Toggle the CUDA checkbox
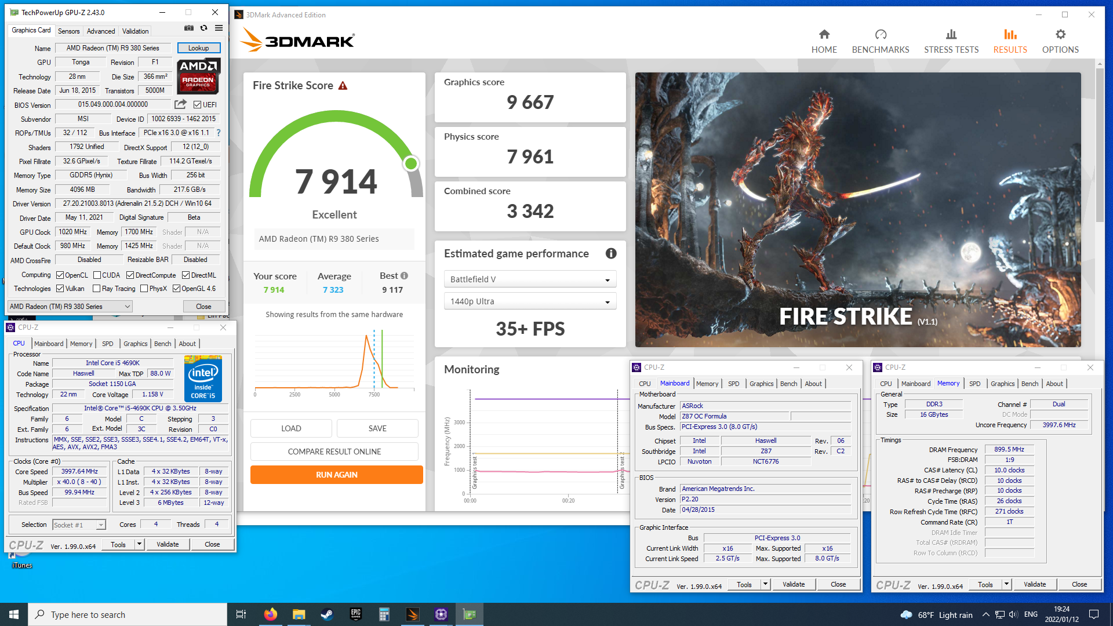Image resolution: width=1113 pixels, height=626 pixels. click(97, 275)
